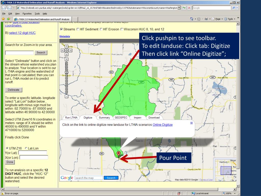The height and width of the screenshot is (196, 261).
Task: Pan map north with up arrow
Action: coord(67,46)
